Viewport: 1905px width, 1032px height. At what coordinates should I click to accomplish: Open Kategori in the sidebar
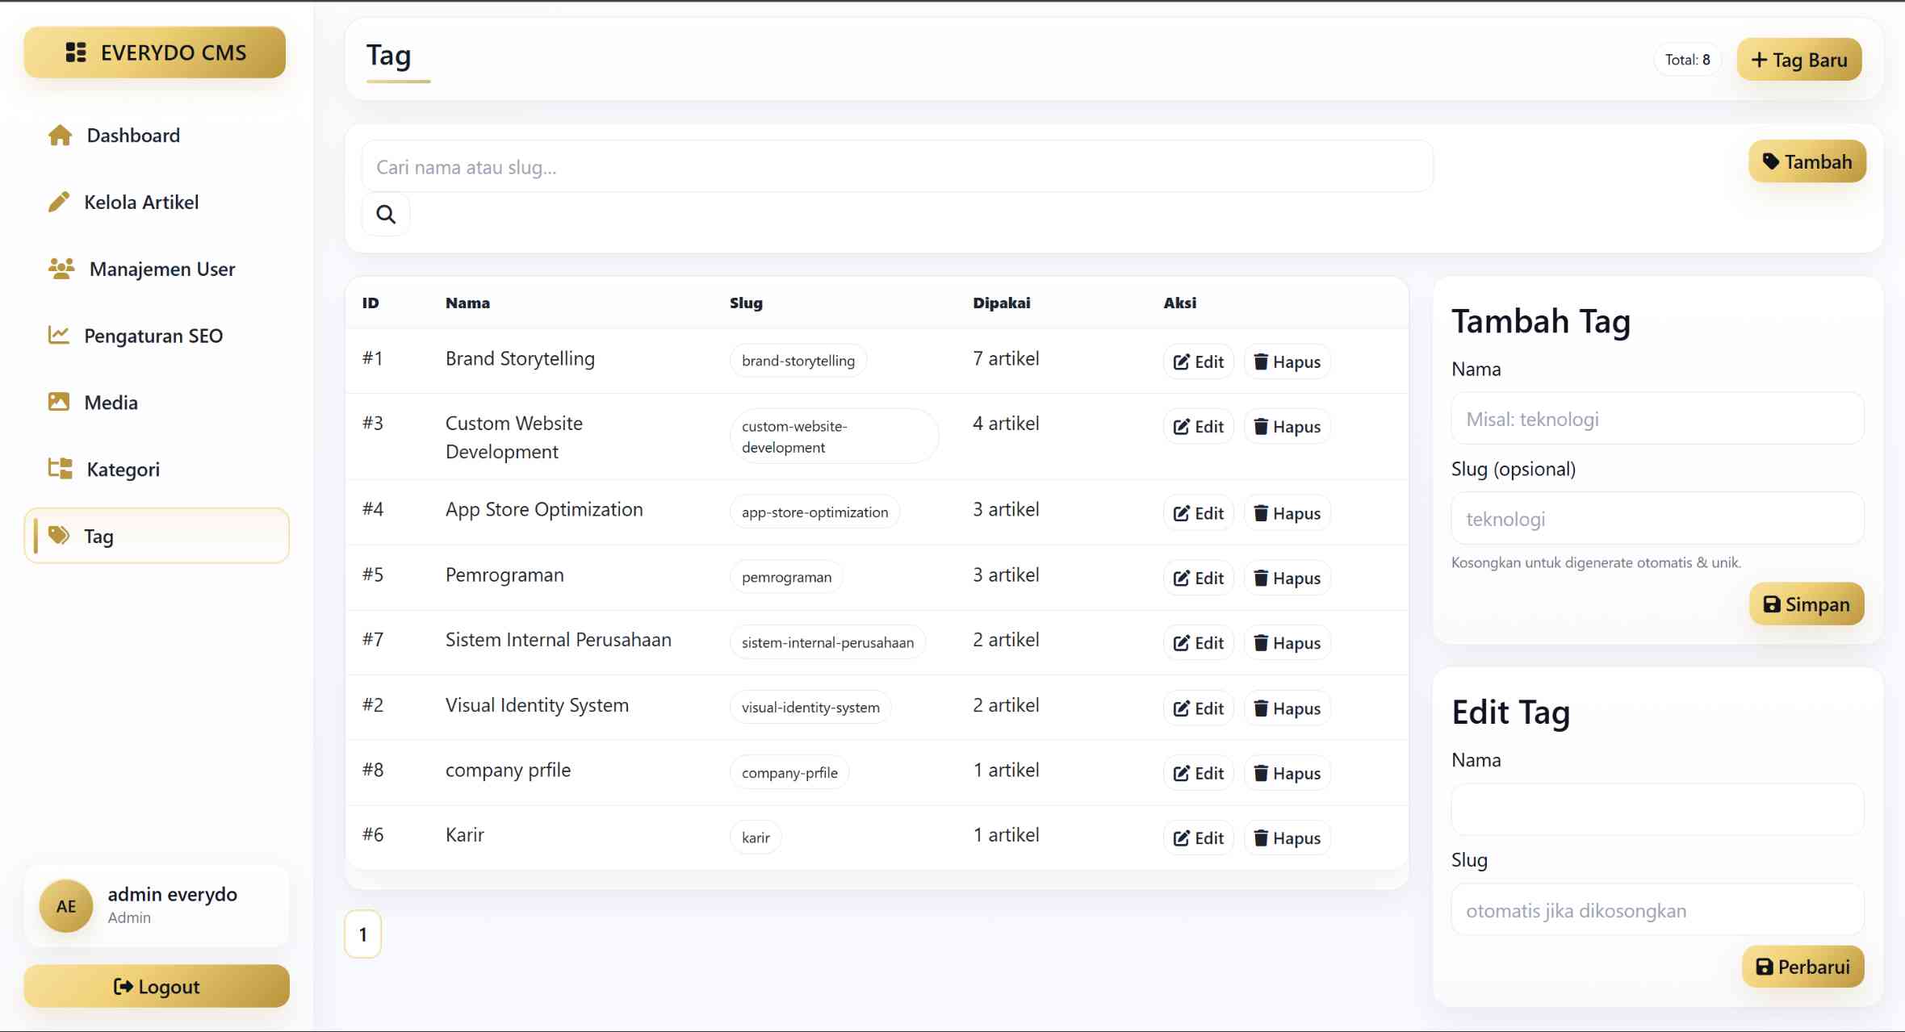pyautogui.click(x=156, y=470)
